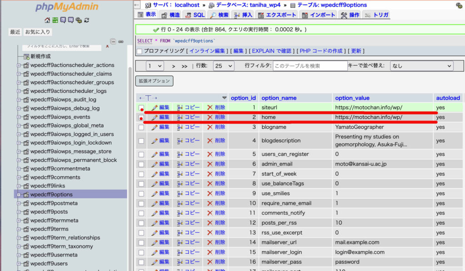Check the siteurl row checkbox
Viewport: 465px width, 271px height.
(141, 108)
